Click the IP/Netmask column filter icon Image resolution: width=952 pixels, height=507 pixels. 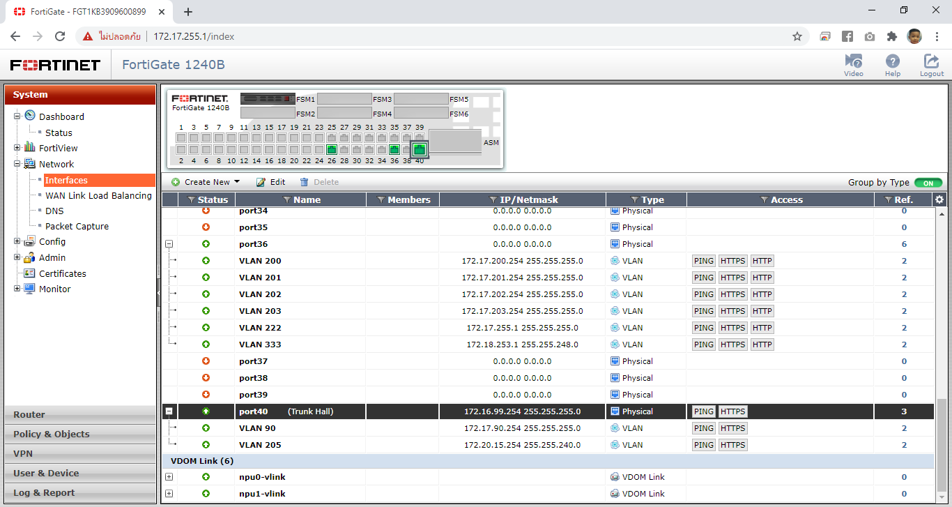(493, 200)
